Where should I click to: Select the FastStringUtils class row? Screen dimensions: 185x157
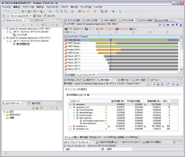(86, 110)
